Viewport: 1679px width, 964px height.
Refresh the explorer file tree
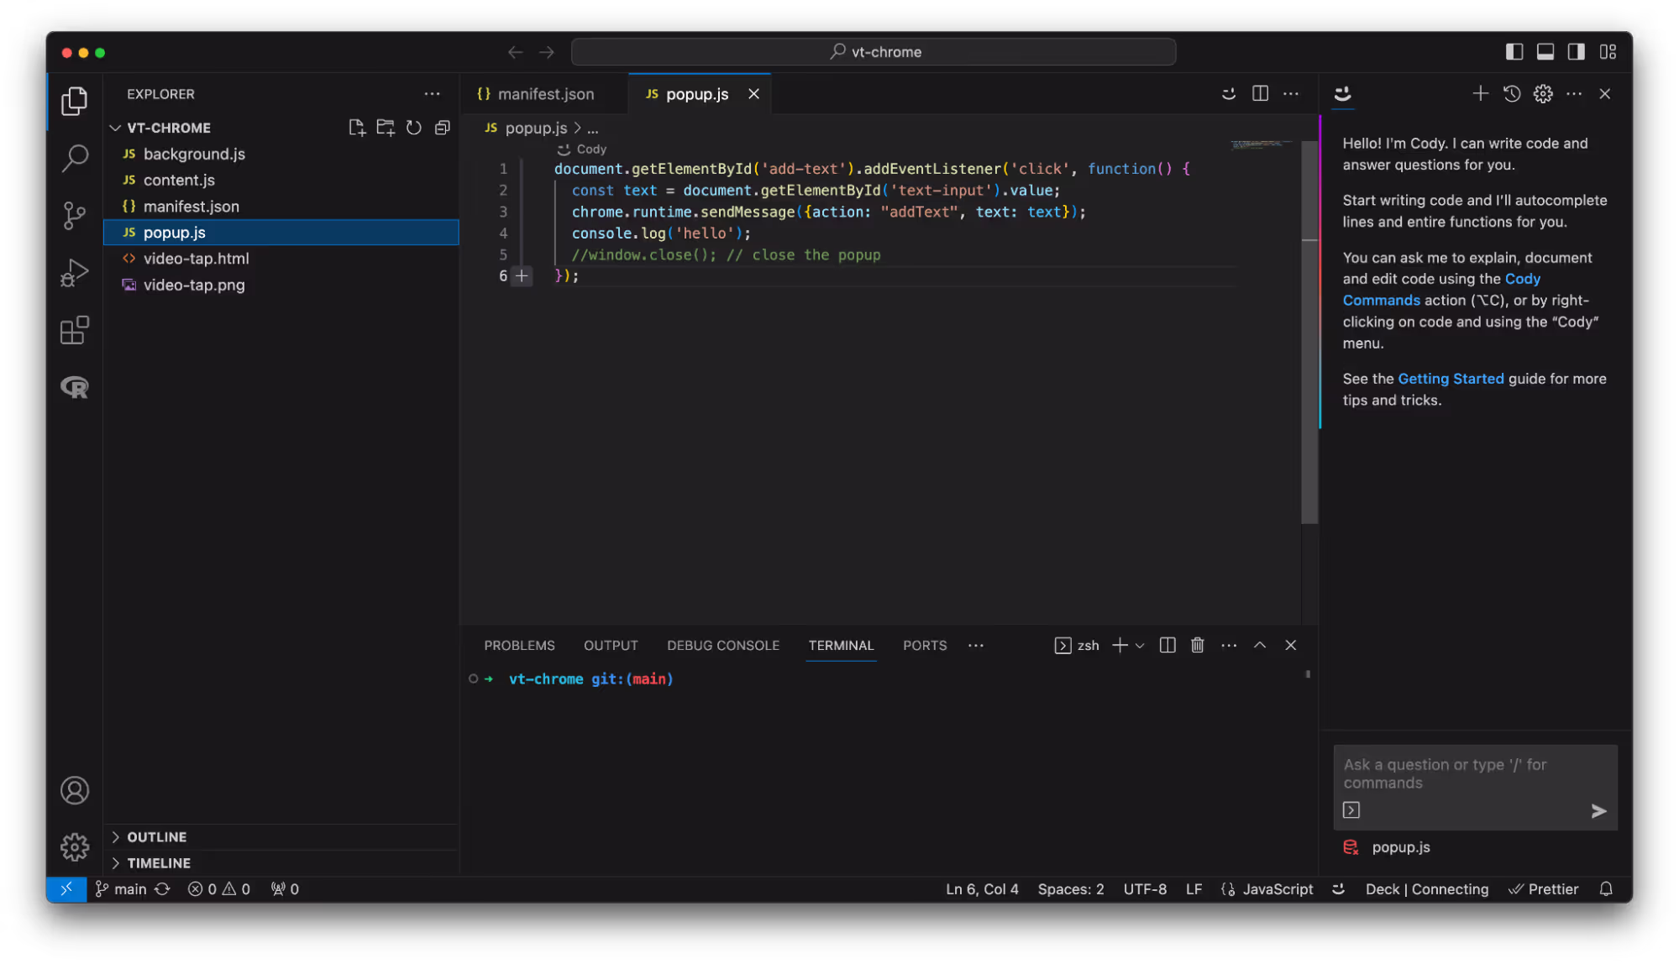[414, 128]
